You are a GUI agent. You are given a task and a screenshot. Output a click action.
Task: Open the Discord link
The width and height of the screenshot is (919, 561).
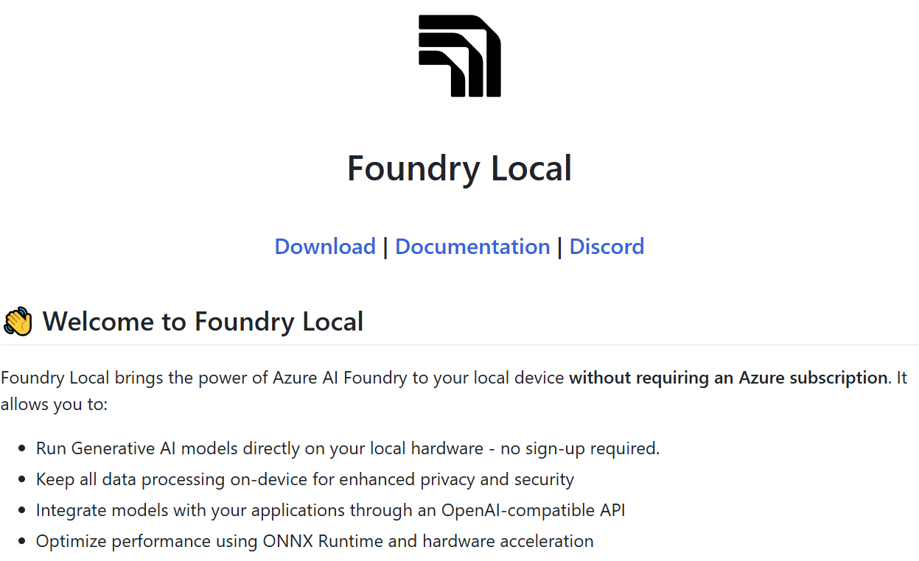tap(607, 246)
